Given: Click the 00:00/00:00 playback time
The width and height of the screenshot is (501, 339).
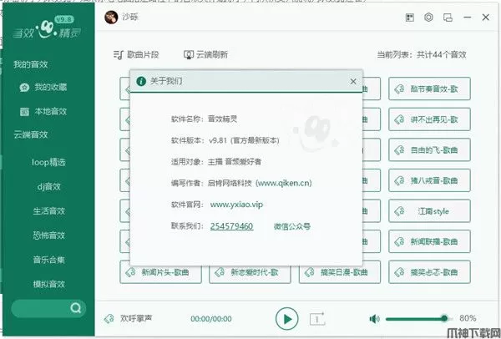Looking at the screenshot, I should pos(211,319).
